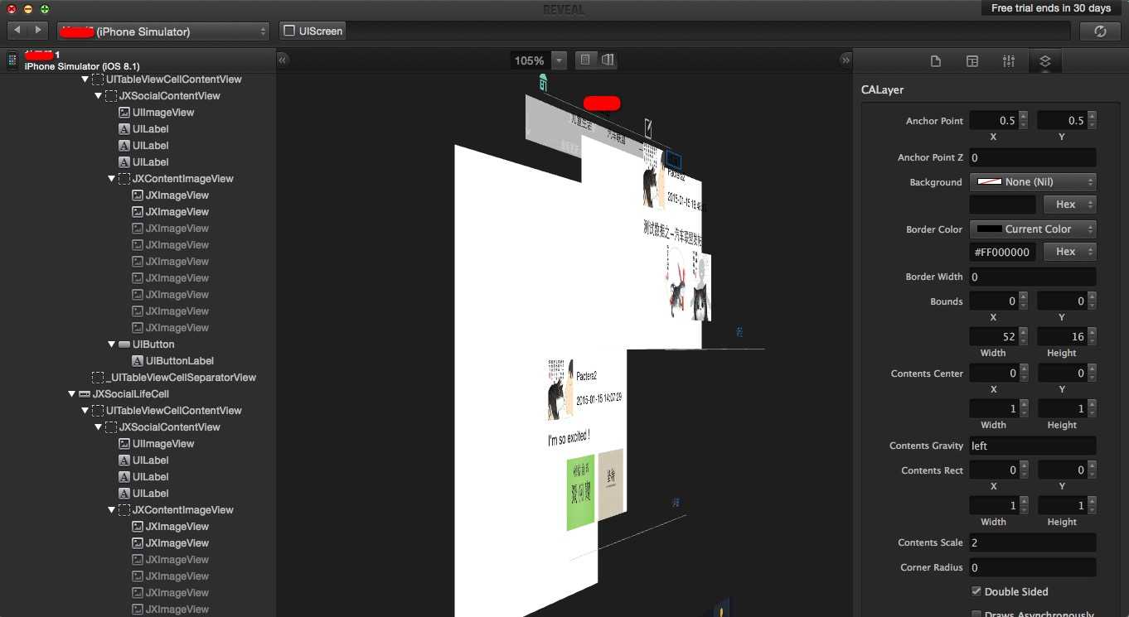This screenshot has height=617, width=1129.
Task: Click the Free trial ends in 30 days button
Action: [1051, 8]
